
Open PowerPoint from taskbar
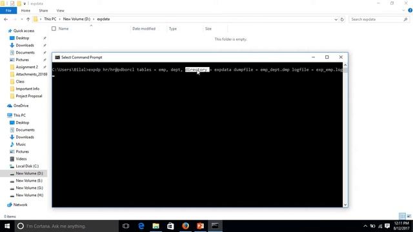click(201, 226)
